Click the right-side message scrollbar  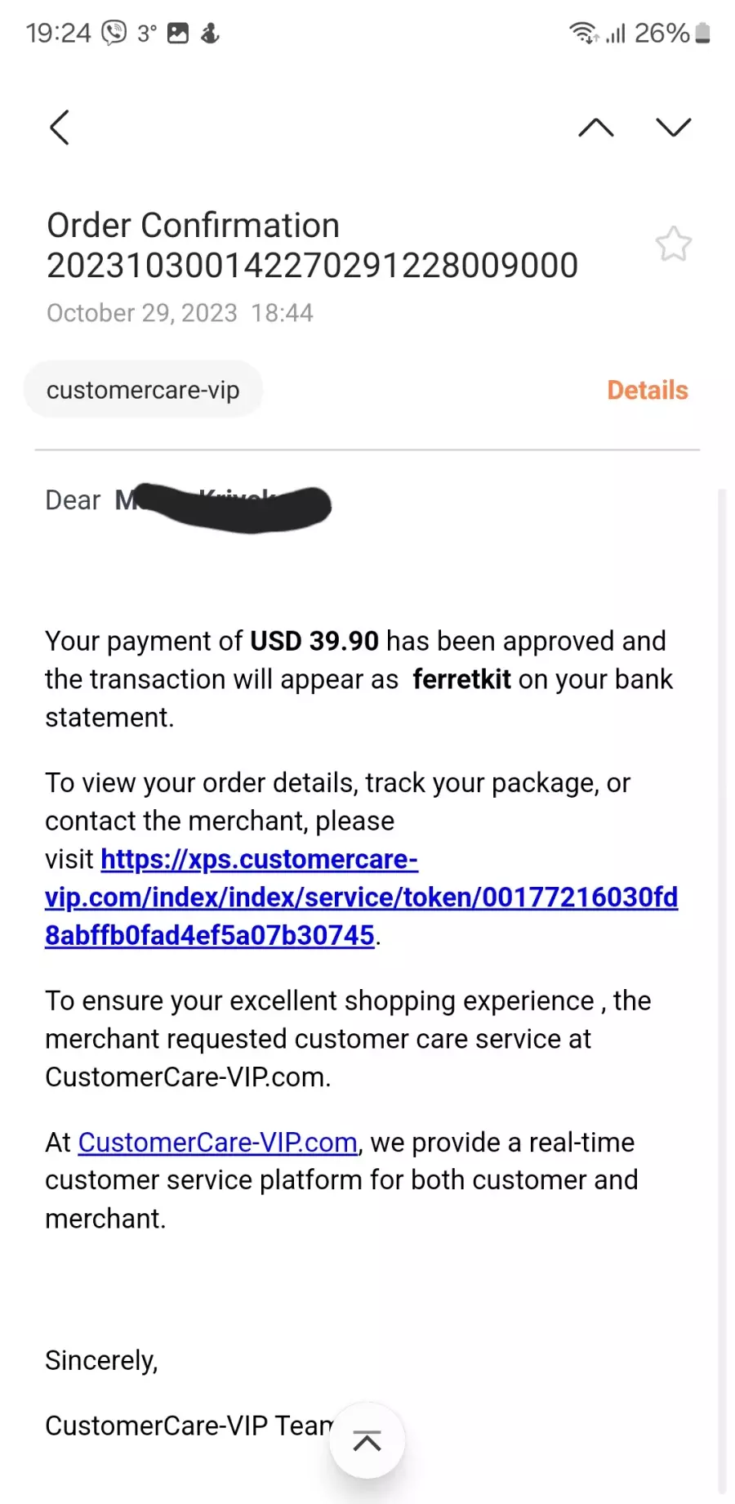tap(722, 989)
